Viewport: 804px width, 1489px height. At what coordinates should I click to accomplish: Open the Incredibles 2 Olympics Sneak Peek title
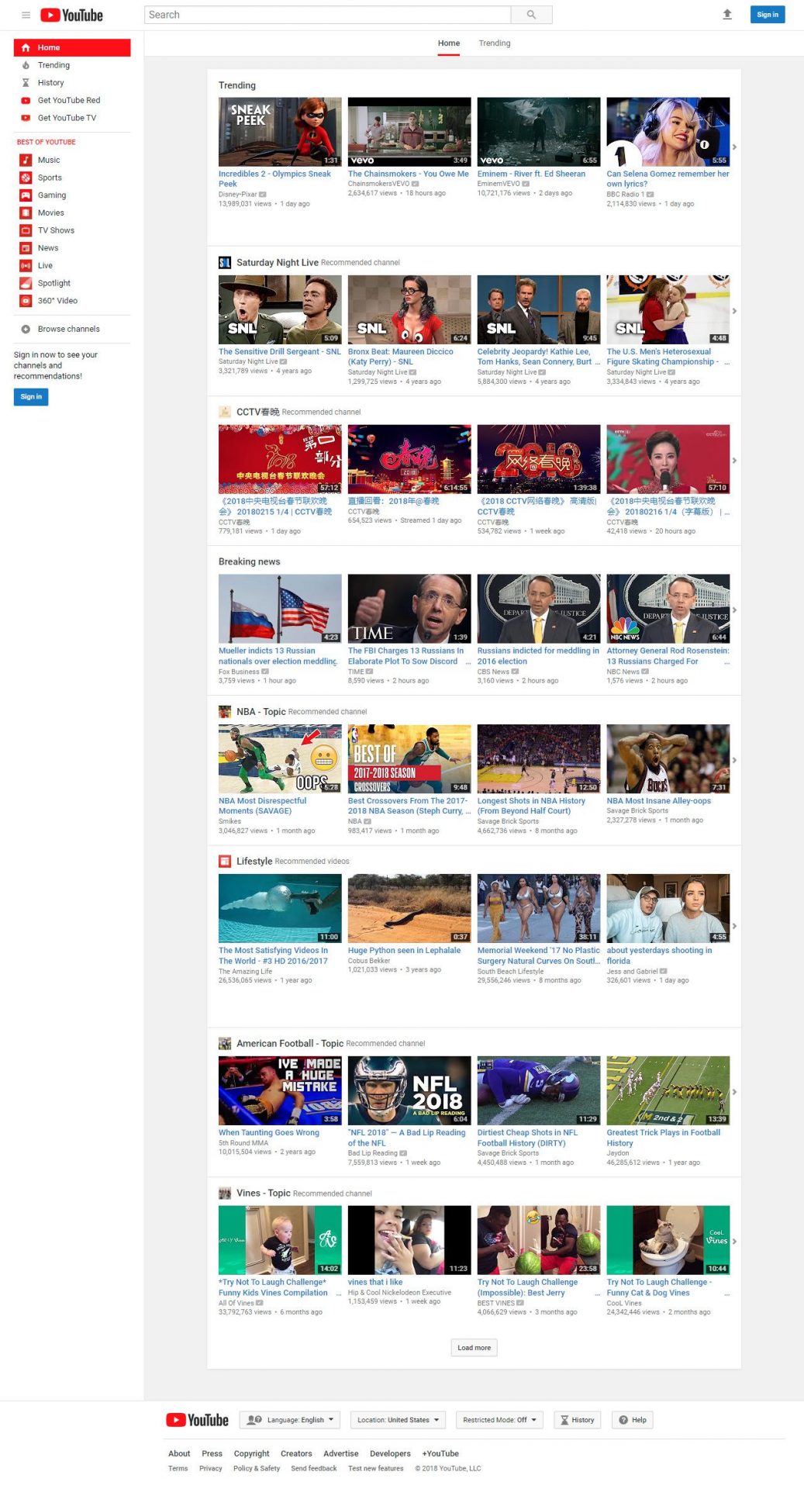pos(274,179)
